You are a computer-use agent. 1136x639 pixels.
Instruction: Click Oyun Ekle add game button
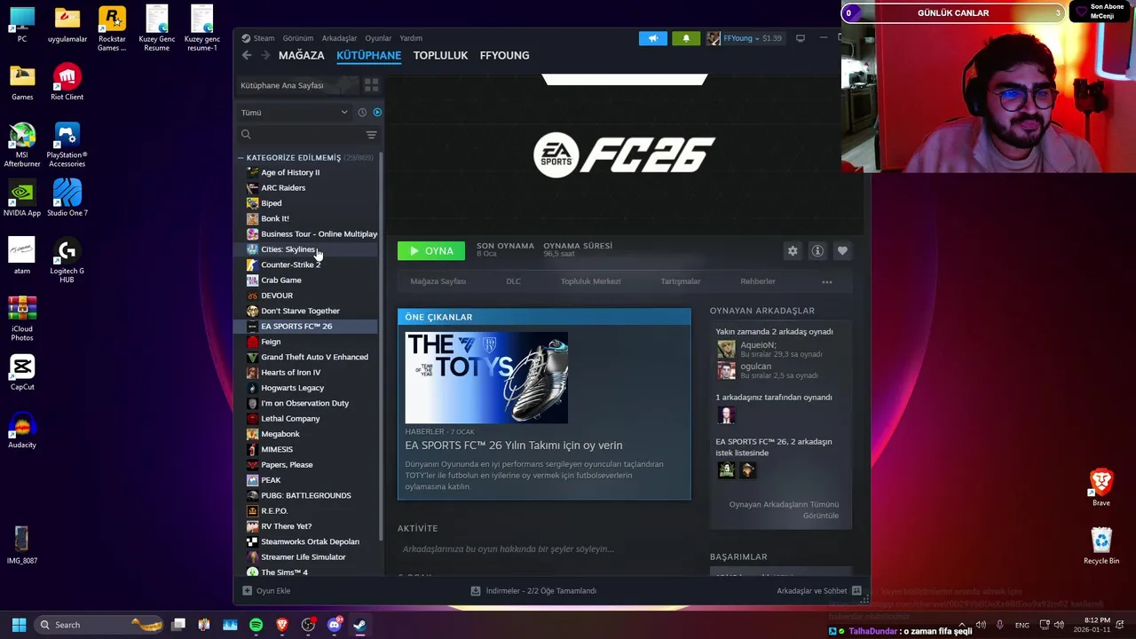click(266, 591)
